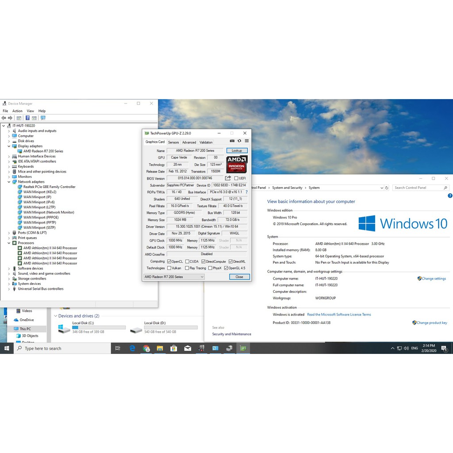Open the Security and Maintenance link
The height and width of the screenshot is (453, 453).
click(232, 334)
